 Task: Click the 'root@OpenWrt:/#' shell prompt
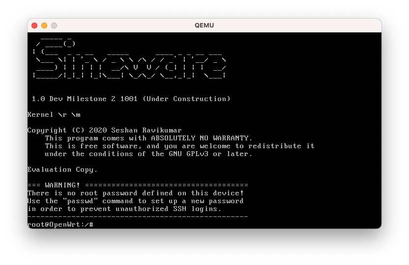click(60, 225)
